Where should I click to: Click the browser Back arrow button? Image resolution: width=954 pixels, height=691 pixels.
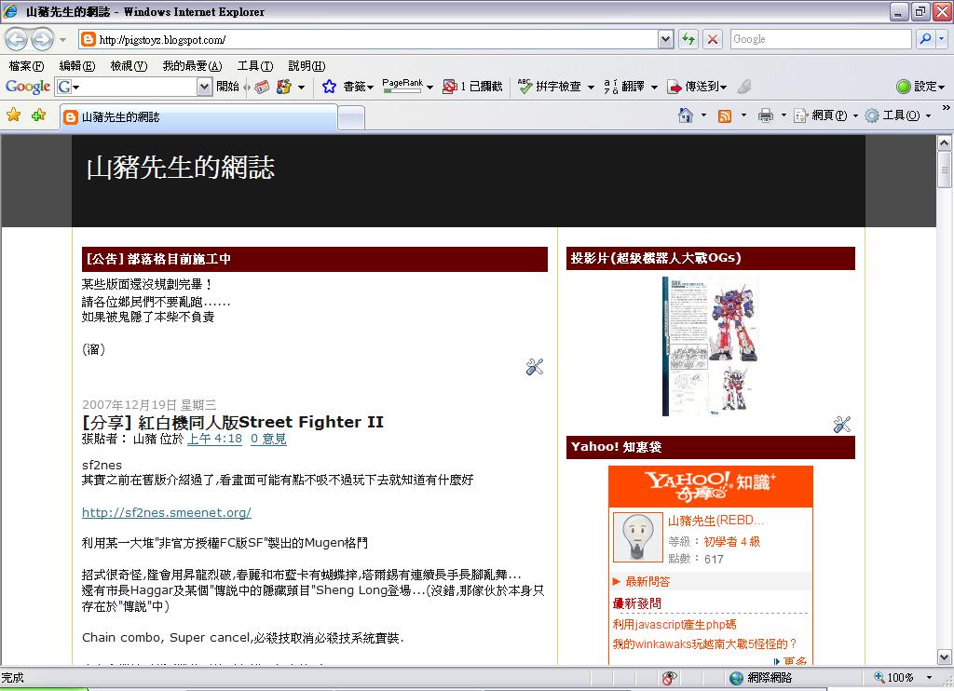tap(17, 40)
